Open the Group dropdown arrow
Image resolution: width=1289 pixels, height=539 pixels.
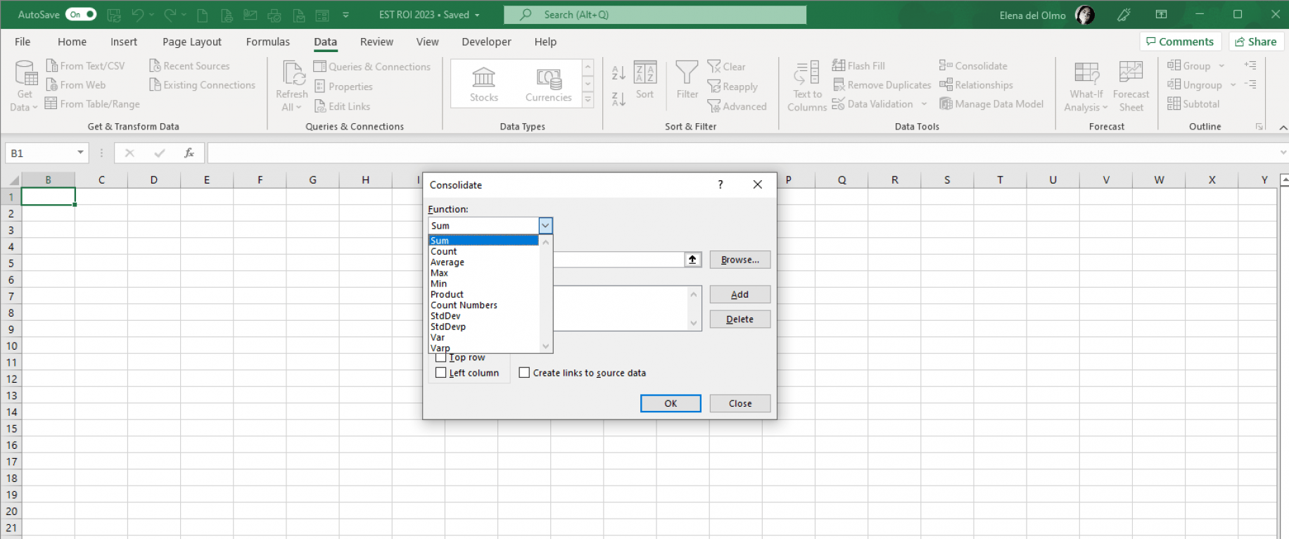1221,66
